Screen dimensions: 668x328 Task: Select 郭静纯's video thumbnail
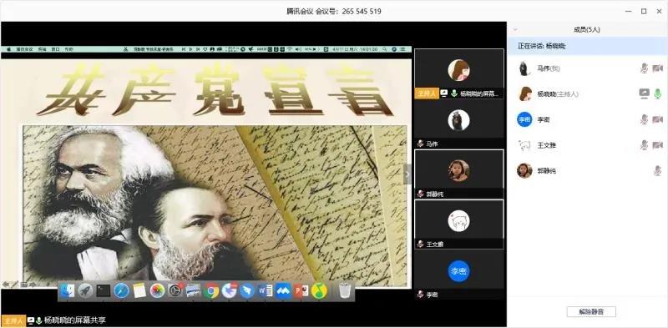458,174
